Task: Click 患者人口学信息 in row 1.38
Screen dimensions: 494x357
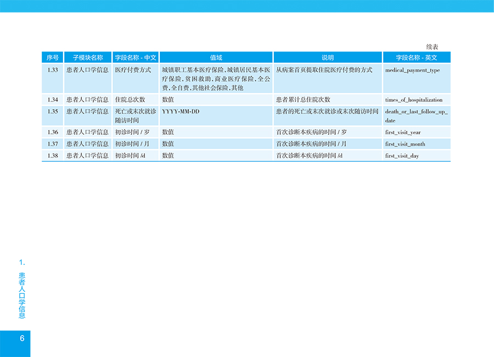Action: click(87, 156)
